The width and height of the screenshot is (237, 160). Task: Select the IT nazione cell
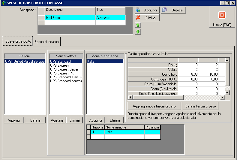point(97,132)
